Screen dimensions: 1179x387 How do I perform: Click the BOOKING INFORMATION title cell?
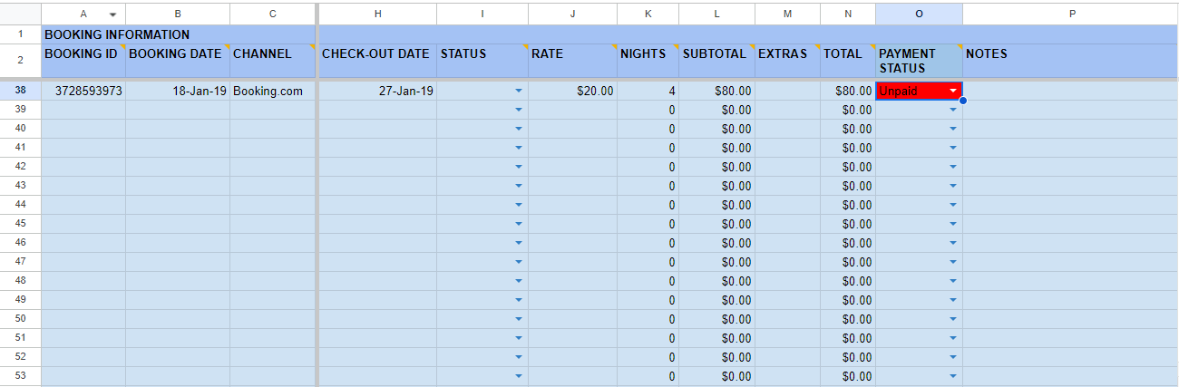178,34
